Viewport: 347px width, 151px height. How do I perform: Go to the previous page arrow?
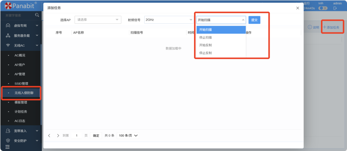tap(49, 136)
